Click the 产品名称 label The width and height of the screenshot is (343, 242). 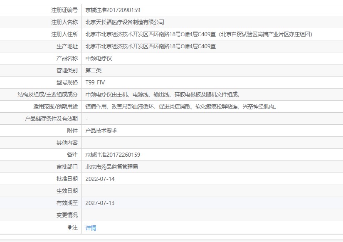[67, 58]
